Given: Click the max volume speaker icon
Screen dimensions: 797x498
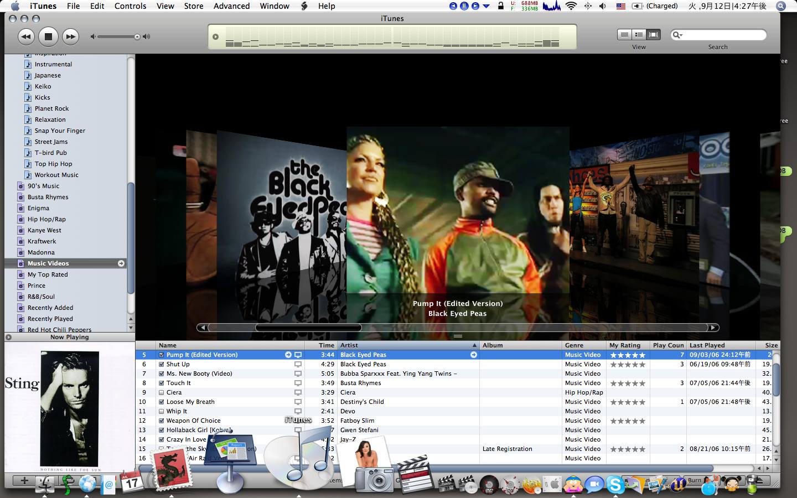Looking at the screenshot, I should [146, 37].
